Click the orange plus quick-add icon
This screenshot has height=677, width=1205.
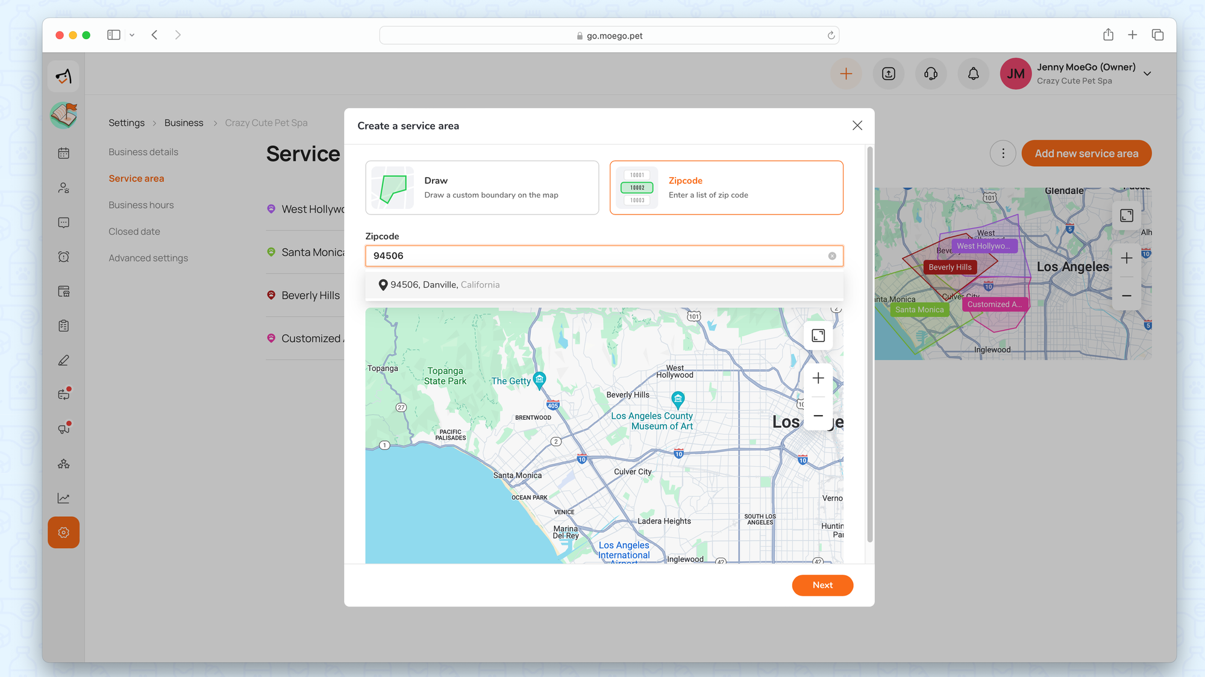tap(846, 73)
